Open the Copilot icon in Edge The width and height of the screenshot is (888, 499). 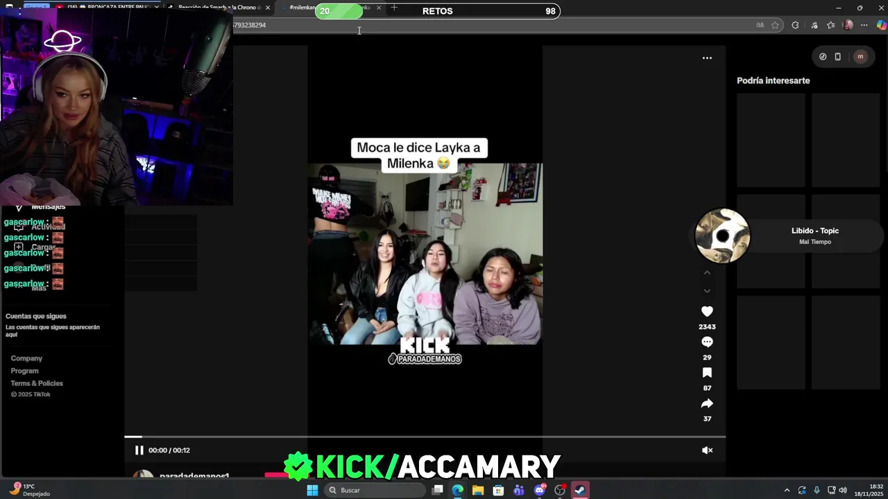(881, 25)
